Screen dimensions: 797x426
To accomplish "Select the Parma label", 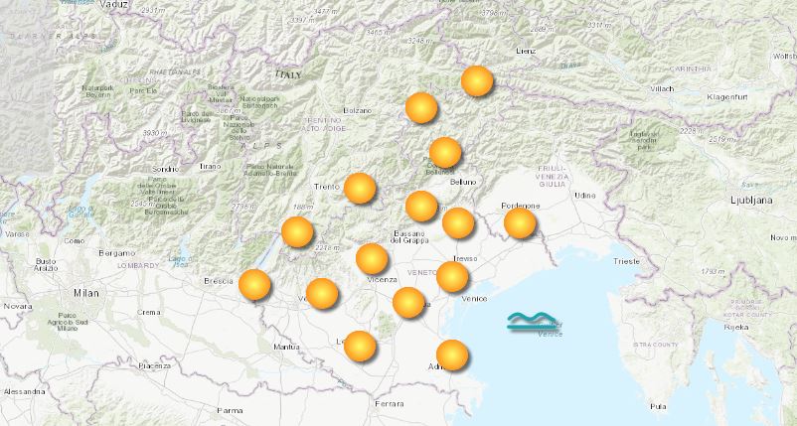I will coord(230,410).
